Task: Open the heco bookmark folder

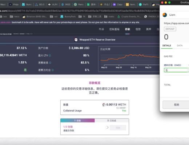Action: [x=15, y=16]
